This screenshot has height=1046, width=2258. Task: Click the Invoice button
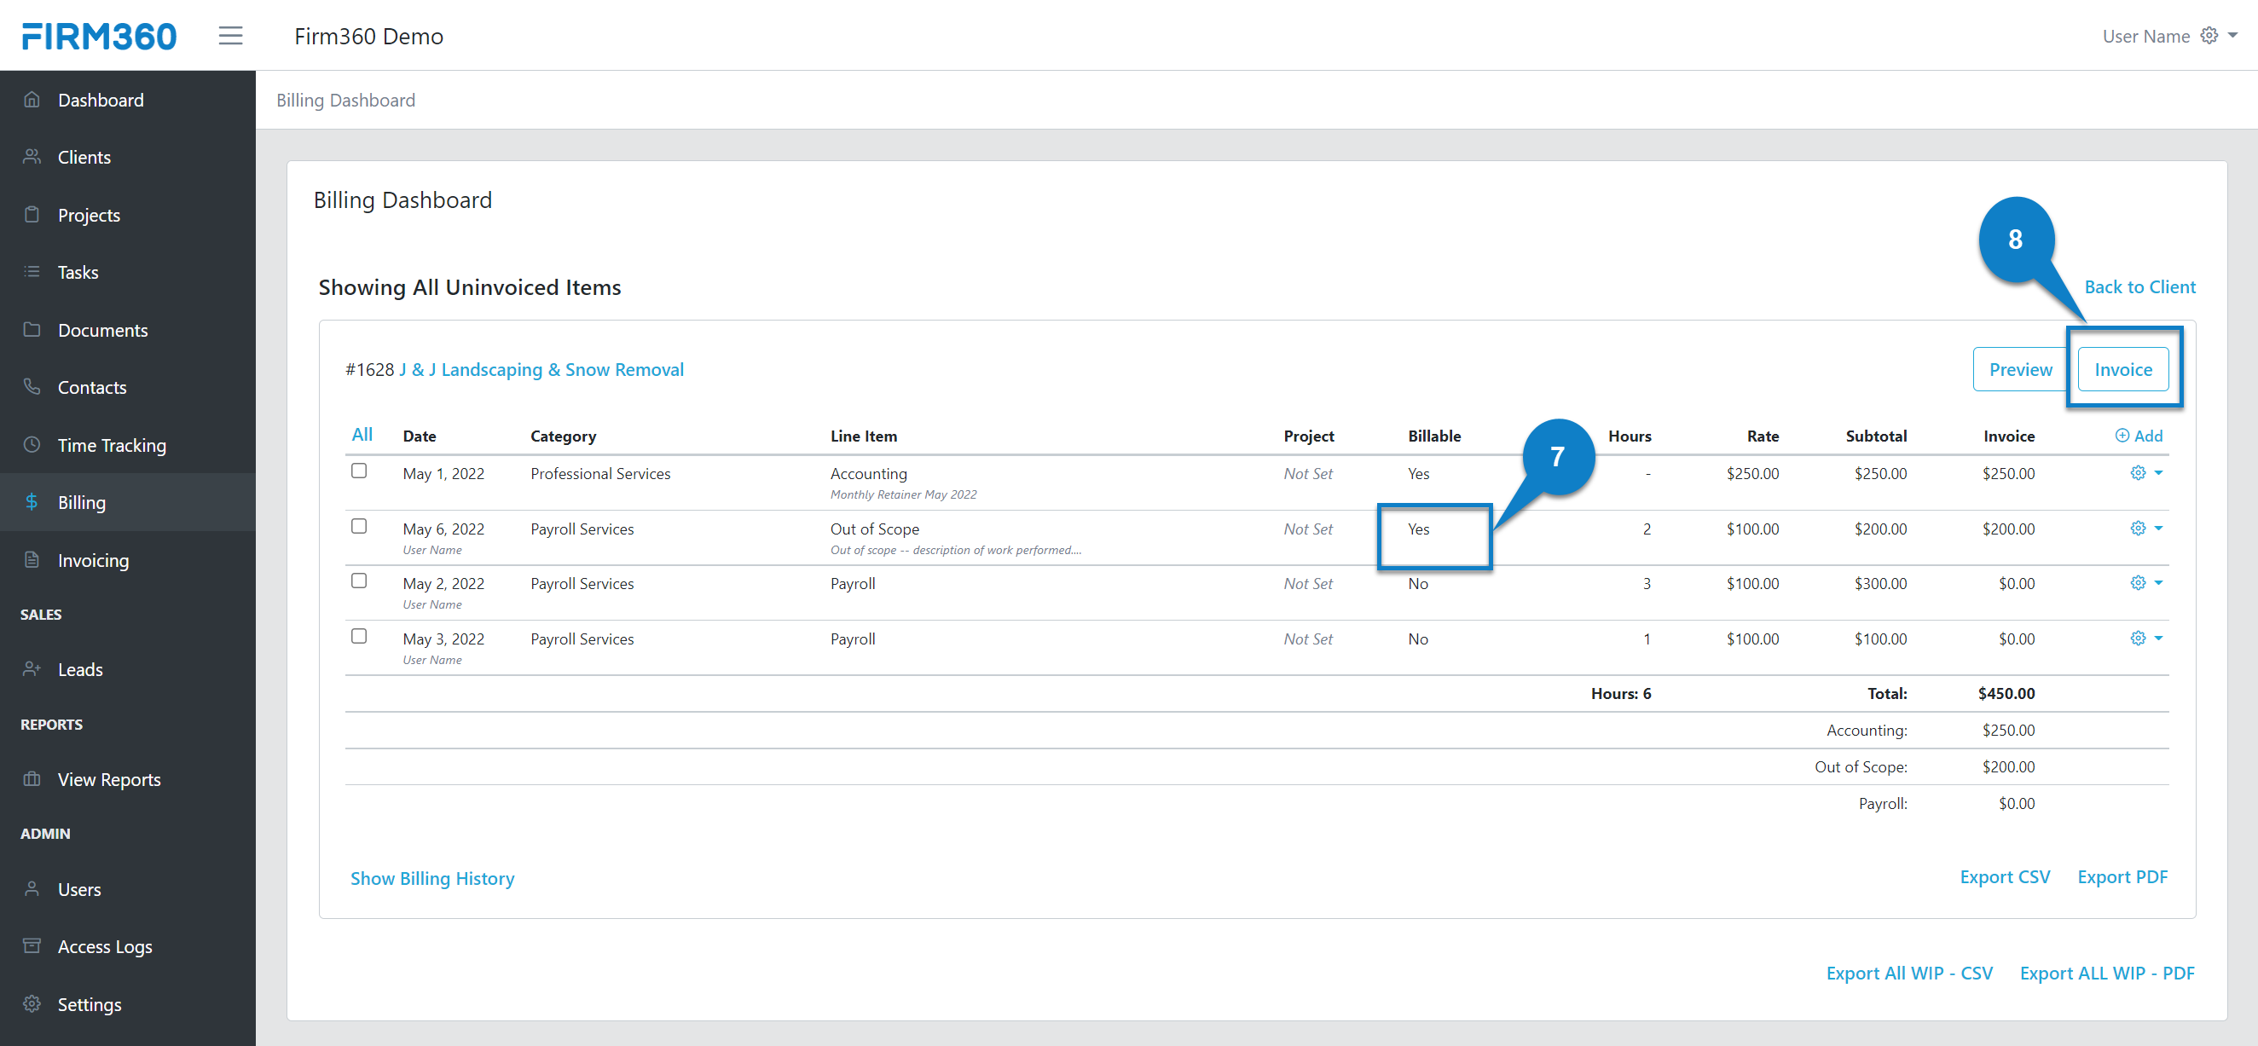[x=2123, y=369]
